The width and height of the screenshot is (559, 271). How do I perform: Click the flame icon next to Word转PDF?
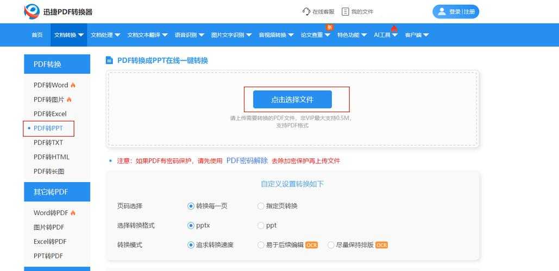(x=73, y=212)
